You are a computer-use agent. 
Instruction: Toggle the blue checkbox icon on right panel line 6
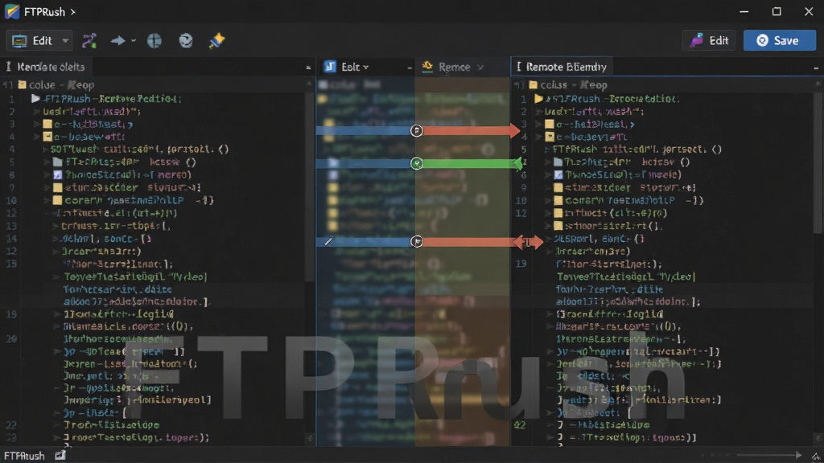[558, 174]
